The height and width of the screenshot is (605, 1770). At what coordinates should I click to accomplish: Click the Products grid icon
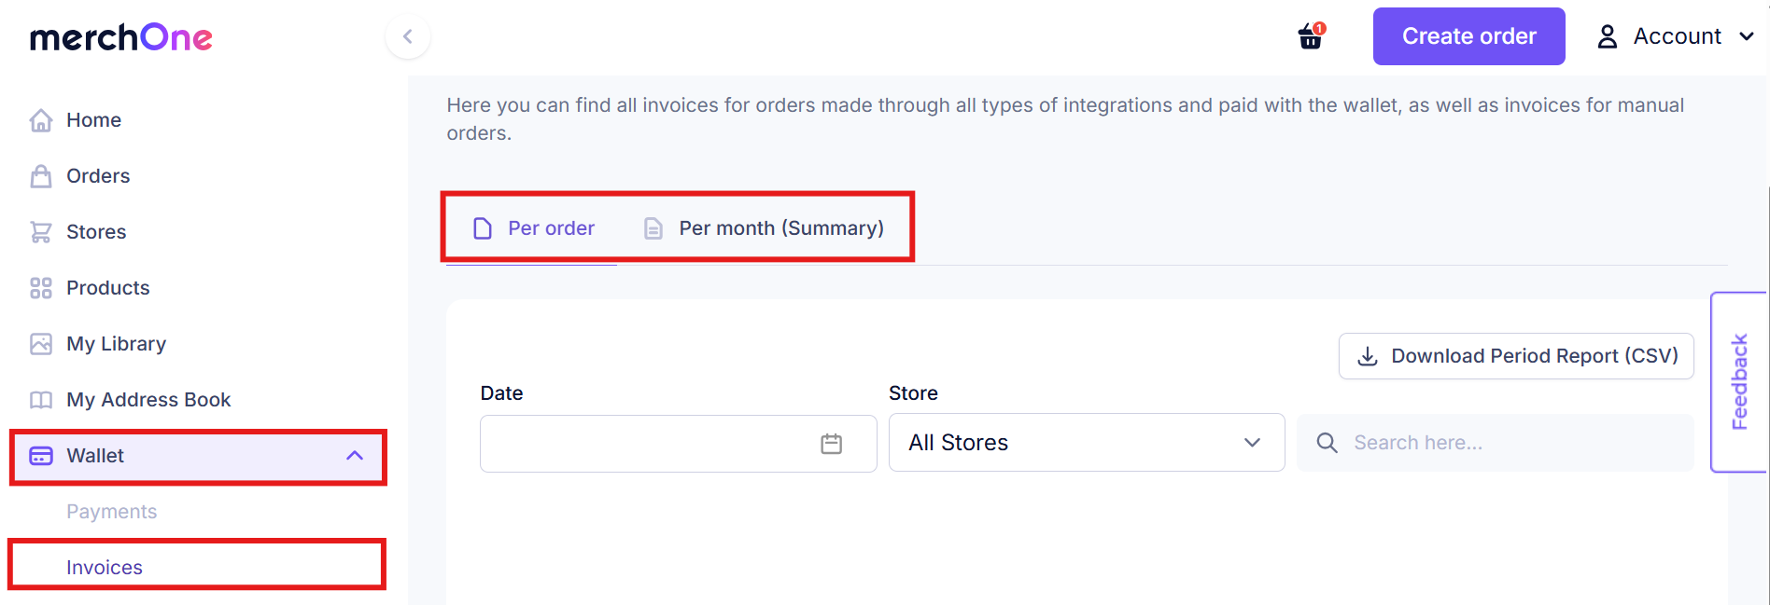click(41, 288)
